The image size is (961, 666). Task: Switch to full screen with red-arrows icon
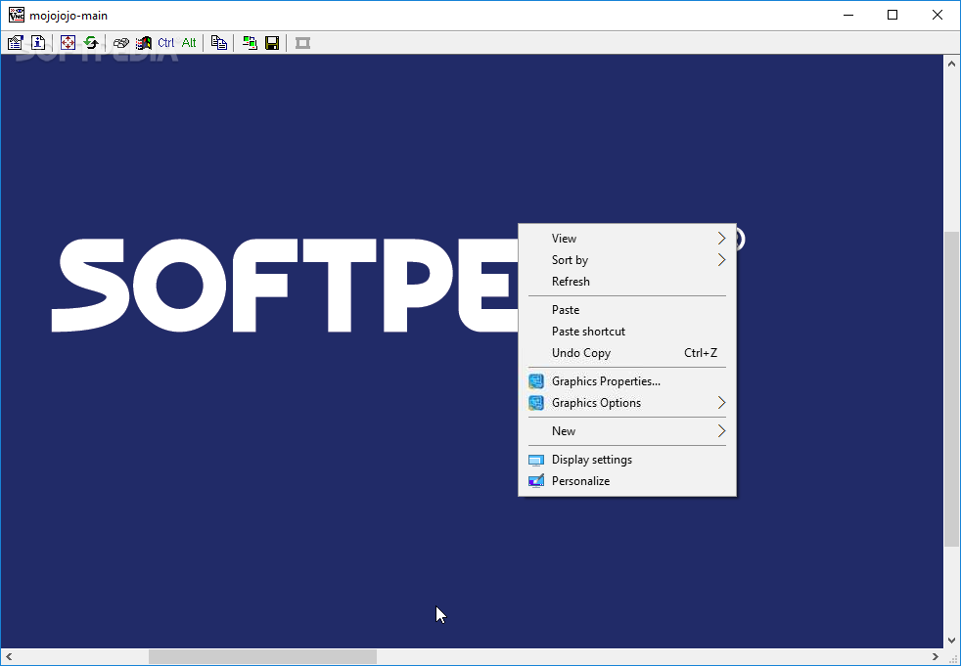point(68,43)
